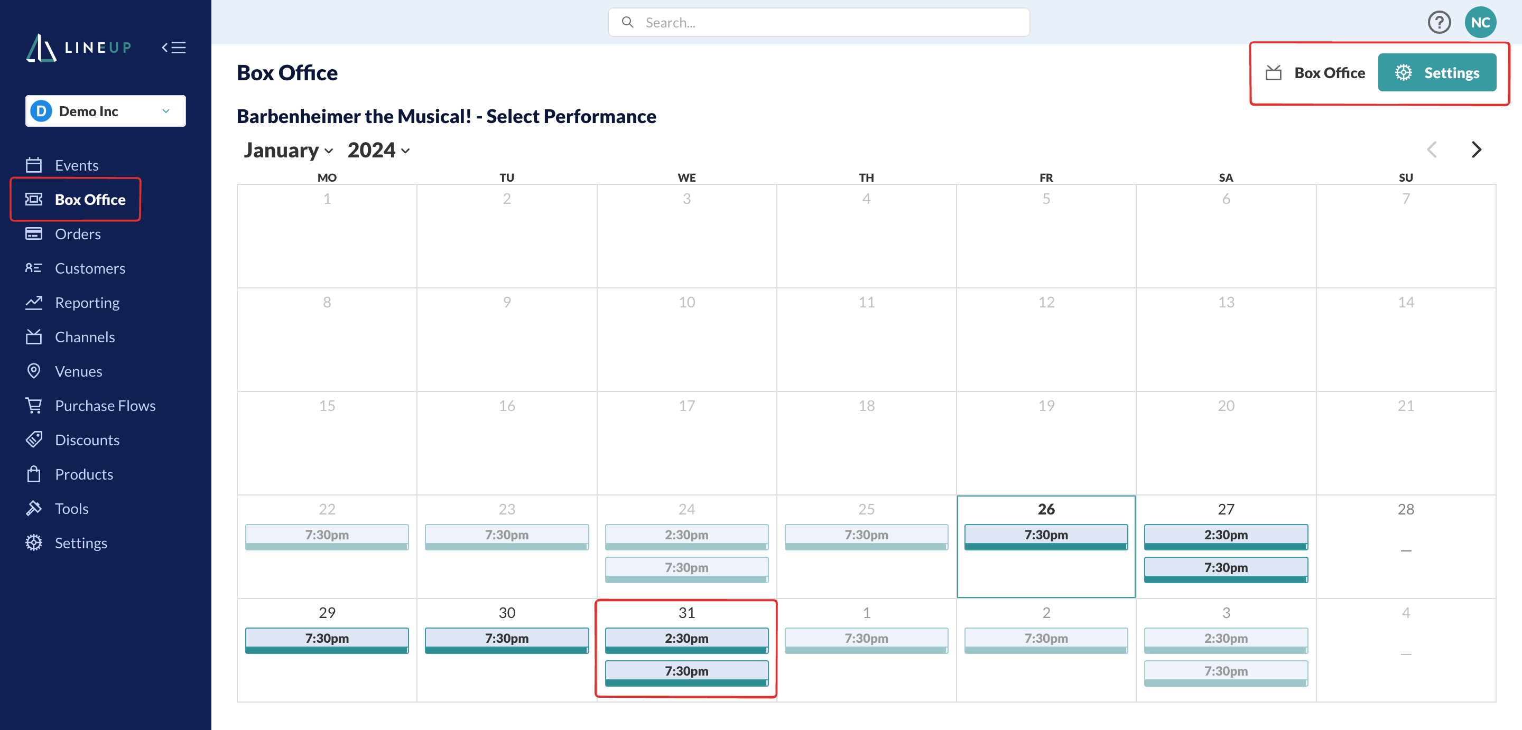Image resolution: width=1522 pixels, height=730 pixels.
Task: Click the Search input field
Action: (818, 22)
